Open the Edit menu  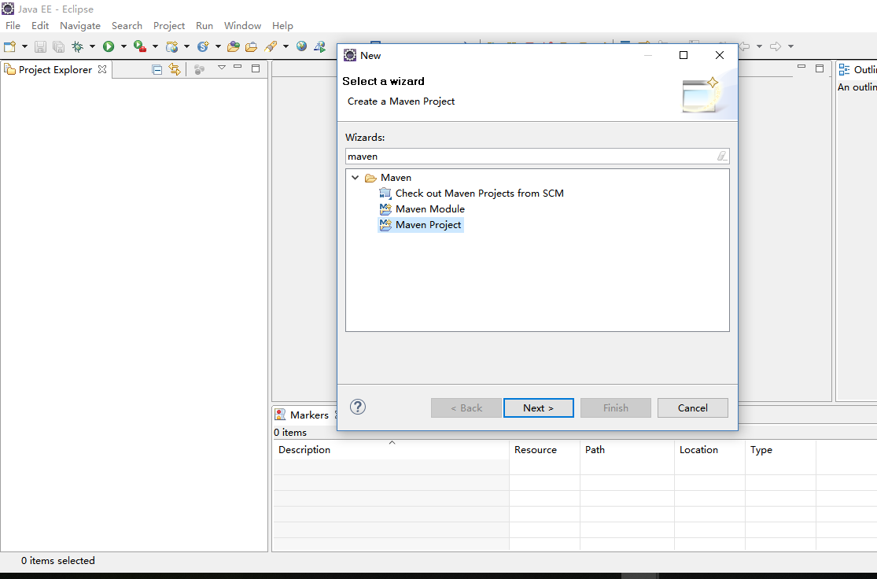(39, 26)
